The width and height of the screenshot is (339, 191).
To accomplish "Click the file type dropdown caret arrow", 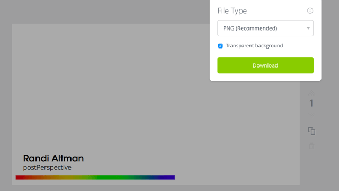I will (x=308, y=28).
